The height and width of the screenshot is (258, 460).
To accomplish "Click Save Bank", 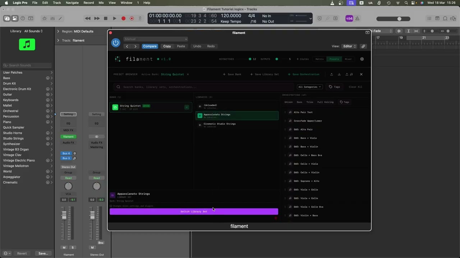I will 232,75.
